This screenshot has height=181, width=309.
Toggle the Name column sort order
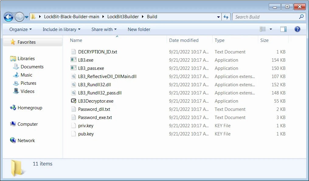[x=76, y=40]
